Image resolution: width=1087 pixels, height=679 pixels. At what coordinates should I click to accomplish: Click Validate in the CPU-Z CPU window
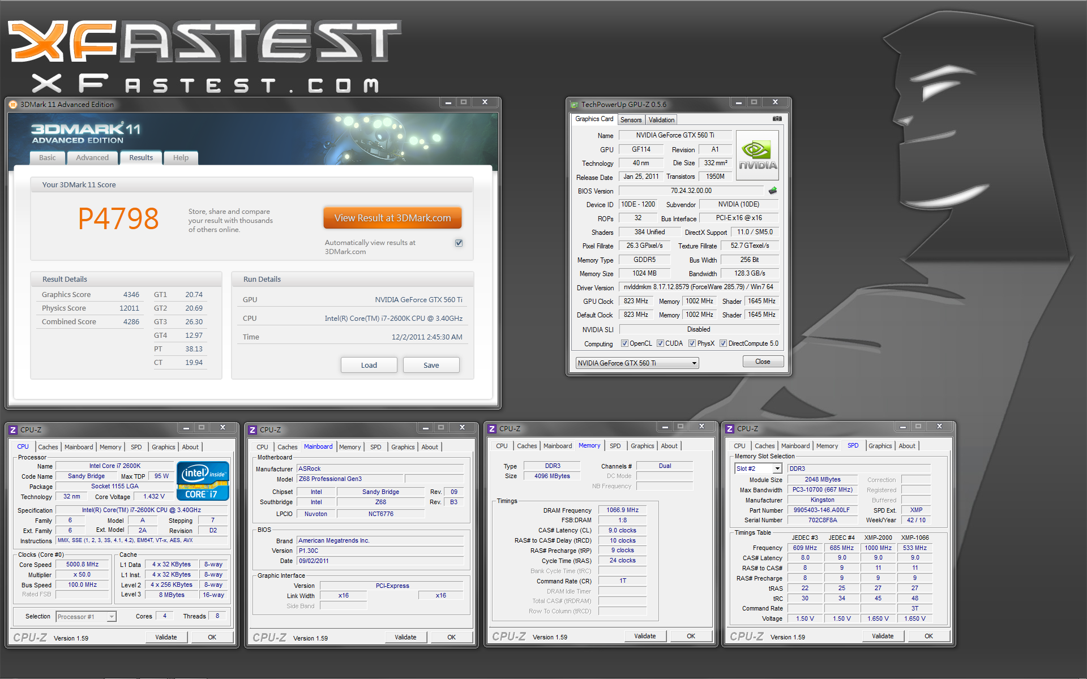coord(166,637)
